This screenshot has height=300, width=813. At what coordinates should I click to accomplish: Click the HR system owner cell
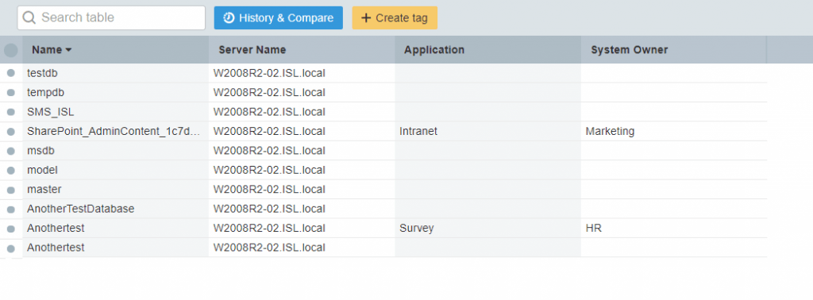(x=673, y=229)
